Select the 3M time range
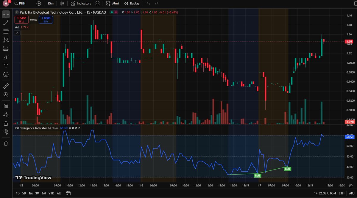357x198 pixels. click(x=37, y=193)
